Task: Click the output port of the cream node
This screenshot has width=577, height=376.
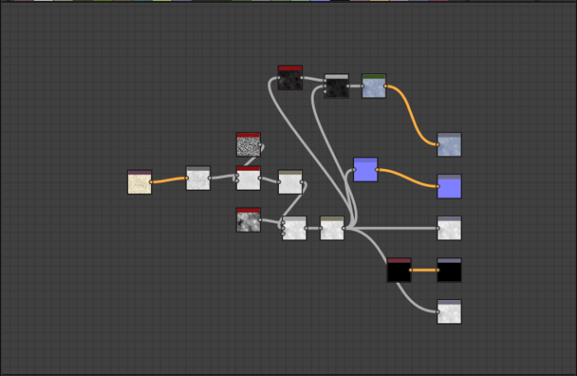Action: point(152,182)
